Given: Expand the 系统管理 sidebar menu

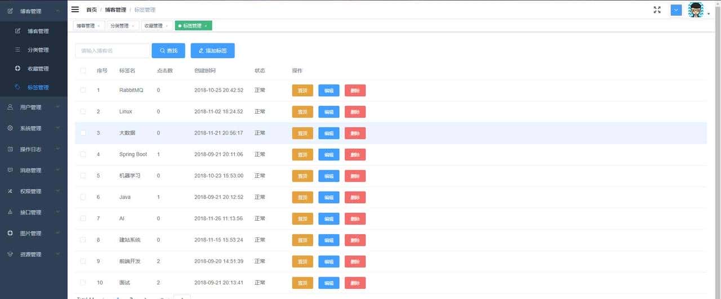Looking at the screenshot, I should (34, 128).
